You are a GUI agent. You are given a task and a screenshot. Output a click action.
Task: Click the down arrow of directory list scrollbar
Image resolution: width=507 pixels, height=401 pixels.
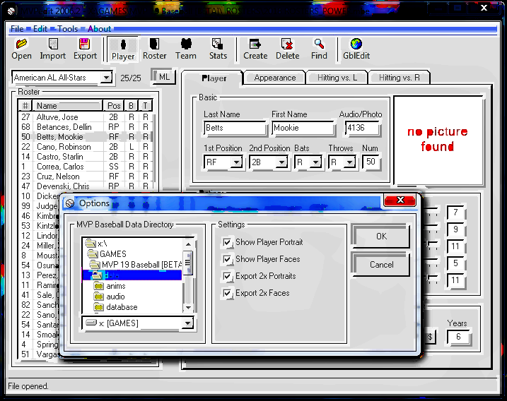[x=188, y=308]
